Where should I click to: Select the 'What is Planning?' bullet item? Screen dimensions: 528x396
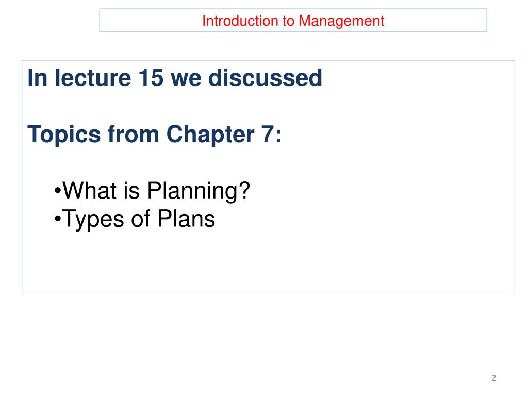152,191
